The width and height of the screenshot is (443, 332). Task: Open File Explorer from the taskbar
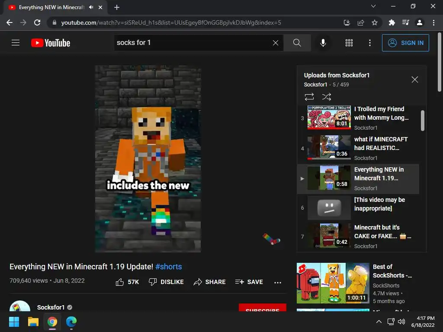33,322
